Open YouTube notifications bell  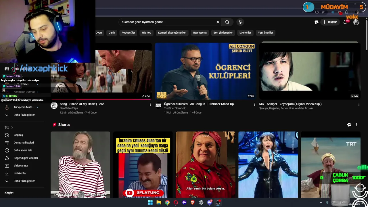[345, 22]
